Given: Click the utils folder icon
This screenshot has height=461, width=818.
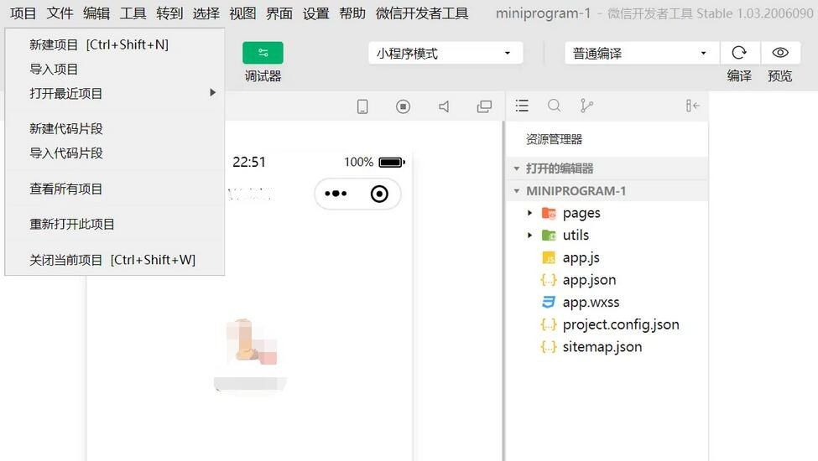Looking at the screenshot, I should click(549, 236).
